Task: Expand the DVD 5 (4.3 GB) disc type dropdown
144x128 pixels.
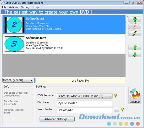Action: [x=18, y=80]
